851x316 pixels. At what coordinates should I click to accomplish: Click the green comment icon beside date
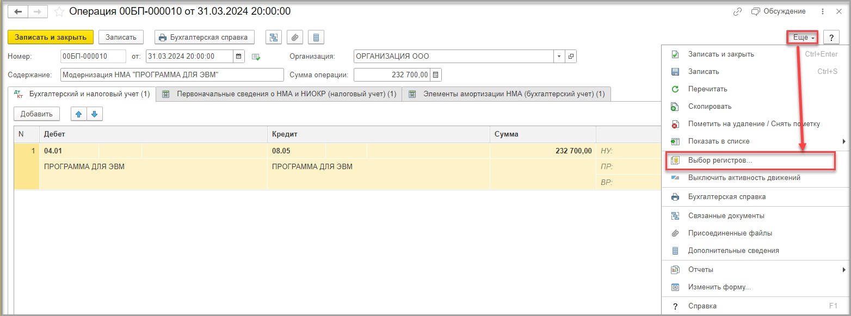click(x=256, y=57)
